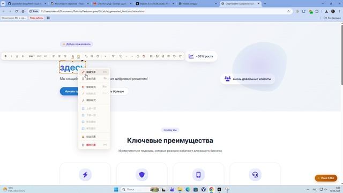Toggle bold formatting in editor toolbar
Viewport: 343px width, 193px height.
[x=5, y=56]
